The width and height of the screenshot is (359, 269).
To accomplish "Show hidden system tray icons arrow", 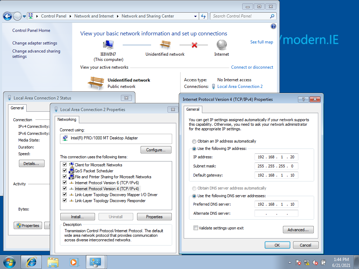I will pos(290,262).
